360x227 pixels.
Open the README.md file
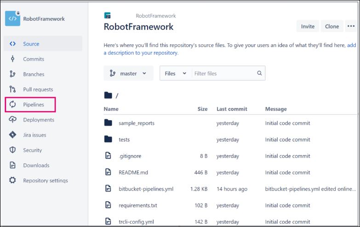133,172
